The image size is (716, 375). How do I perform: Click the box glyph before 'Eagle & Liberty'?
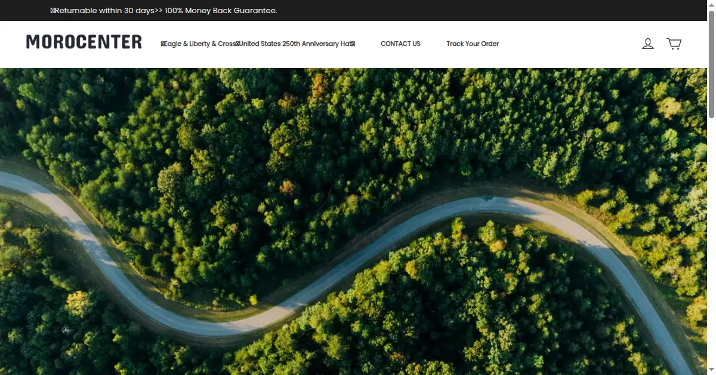tap(162, 44)
